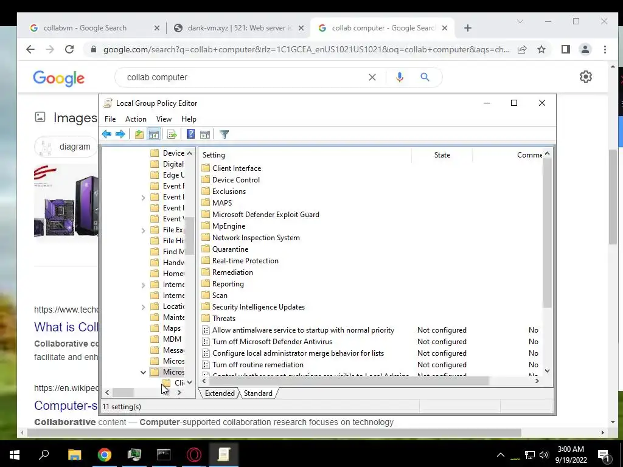623x467 pixels.
Task: Click the Filter funnel toolbar icon
Action: (224, 134)
